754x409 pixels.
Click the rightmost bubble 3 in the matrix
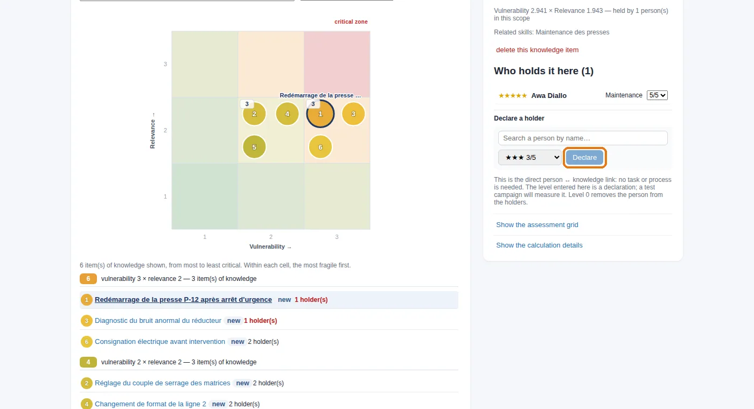[x=353, y=114]
